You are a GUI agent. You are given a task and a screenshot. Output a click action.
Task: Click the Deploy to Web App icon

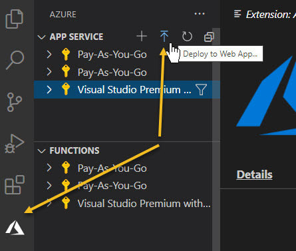pos(164,37)
